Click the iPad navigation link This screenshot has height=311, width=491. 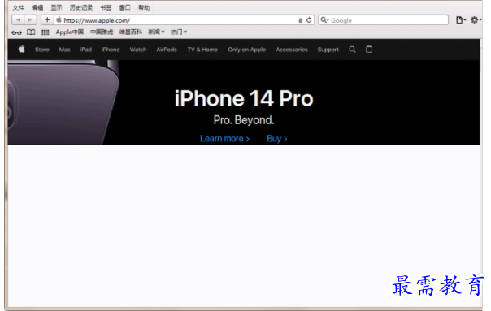[x=86, y=50]
